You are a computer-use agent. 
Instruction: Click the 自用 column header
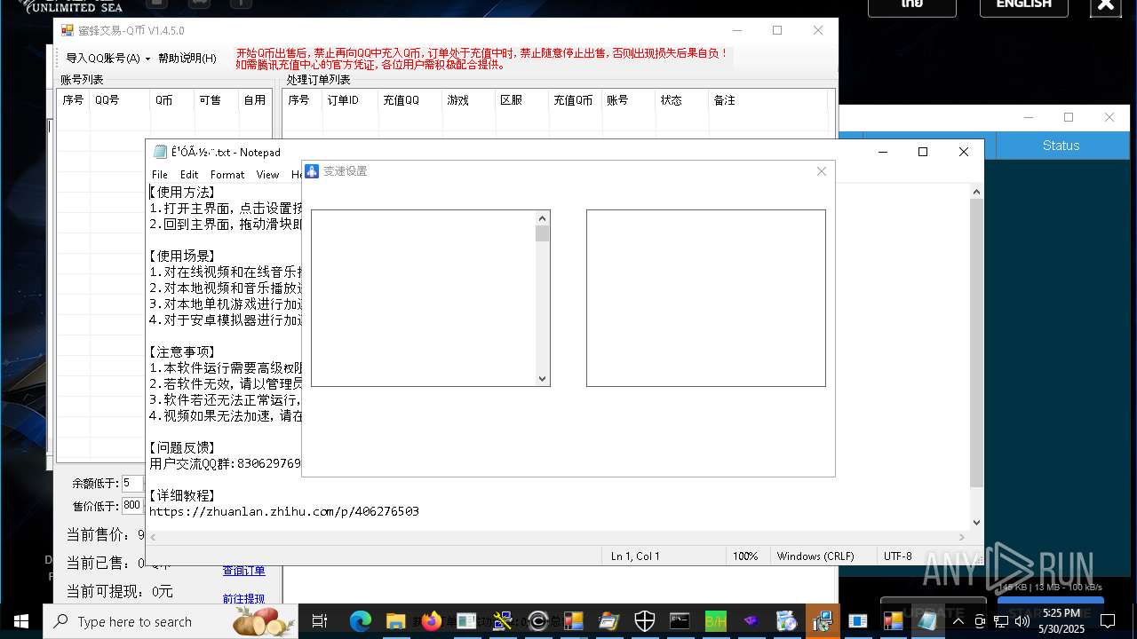coord(254,100)
